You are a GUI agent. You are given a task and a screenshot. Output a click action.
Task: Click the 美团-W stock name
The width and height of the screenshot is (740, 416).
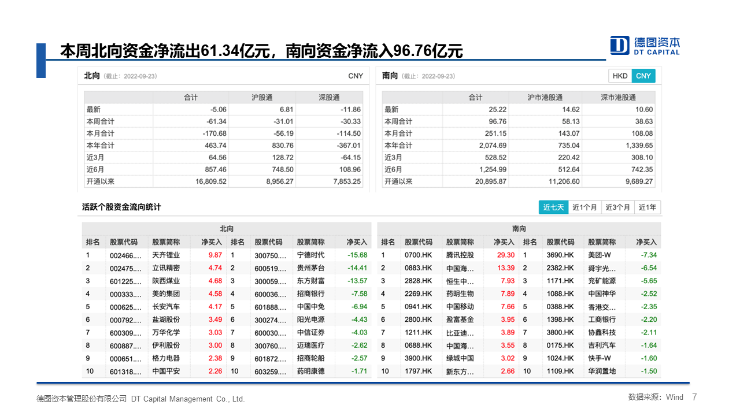point(600,255)
